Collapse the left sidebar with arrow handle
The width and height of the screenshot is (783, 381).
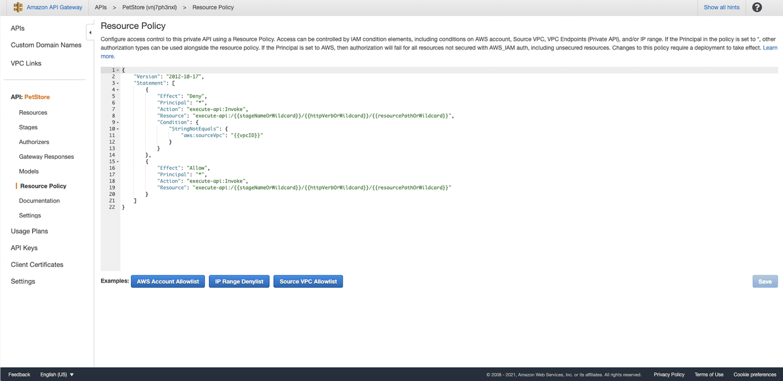[90, 33]
